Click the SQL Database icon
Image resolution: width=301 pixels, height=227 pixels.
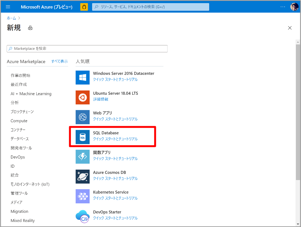[x=83, y=137]
